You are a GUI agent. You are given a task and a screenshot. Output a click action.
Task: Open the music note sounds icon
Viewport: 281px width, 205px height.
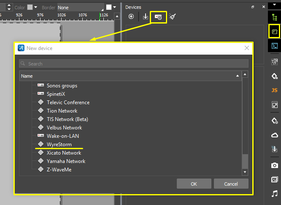click(x=275, y=194)
